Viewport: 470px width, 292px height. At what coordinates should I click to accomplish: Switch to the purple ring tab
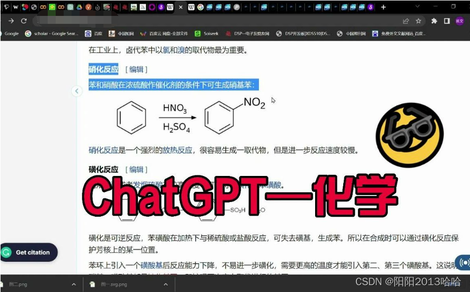click(x=152, y=7)
